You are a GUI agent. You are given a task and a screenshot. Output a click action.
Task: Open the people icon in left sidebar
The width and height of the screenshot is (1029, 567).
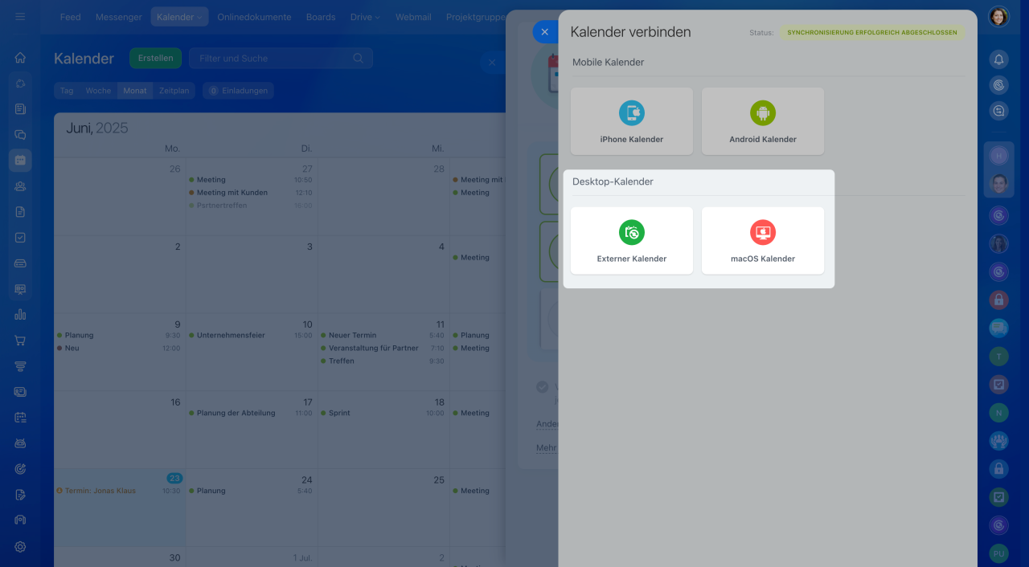20,186
